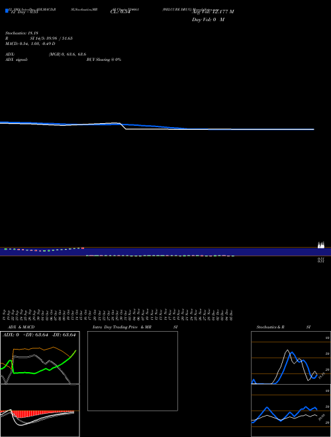Click the 'CL: 0.54' closing price text

click(x=120, y=12)
